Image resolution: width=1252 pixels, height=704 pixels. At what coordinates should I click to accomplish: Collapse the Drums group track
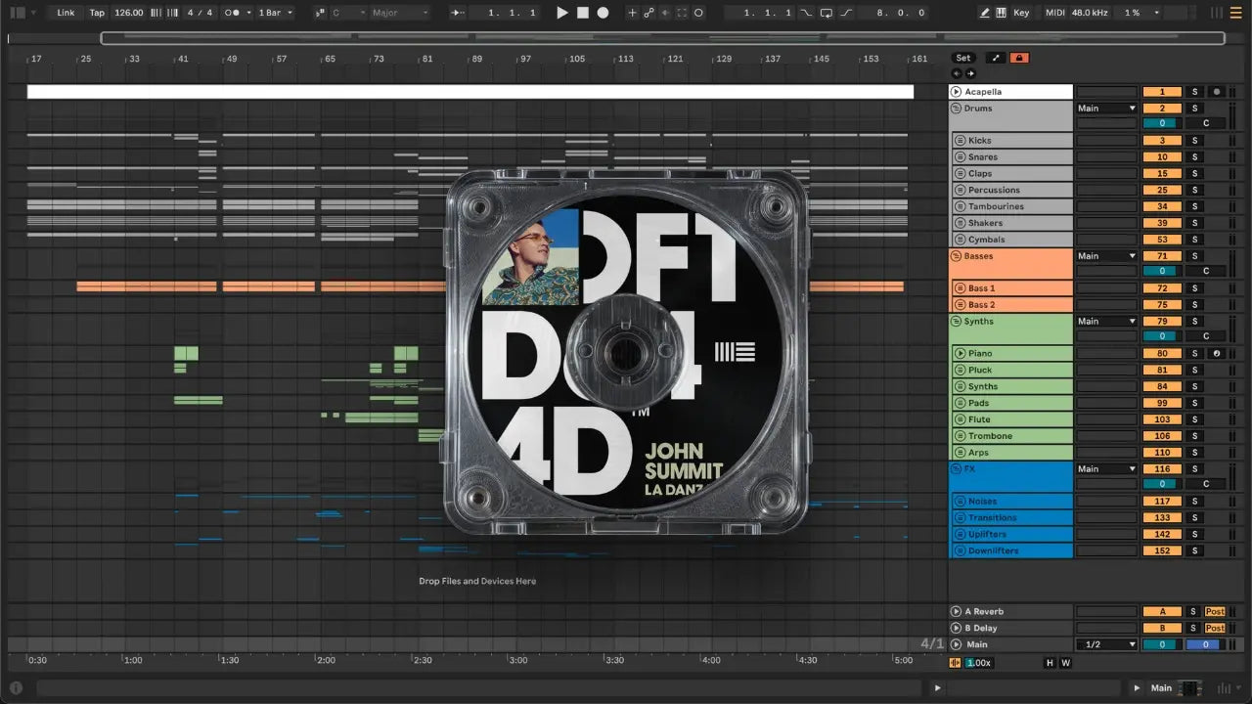(957, 109)
